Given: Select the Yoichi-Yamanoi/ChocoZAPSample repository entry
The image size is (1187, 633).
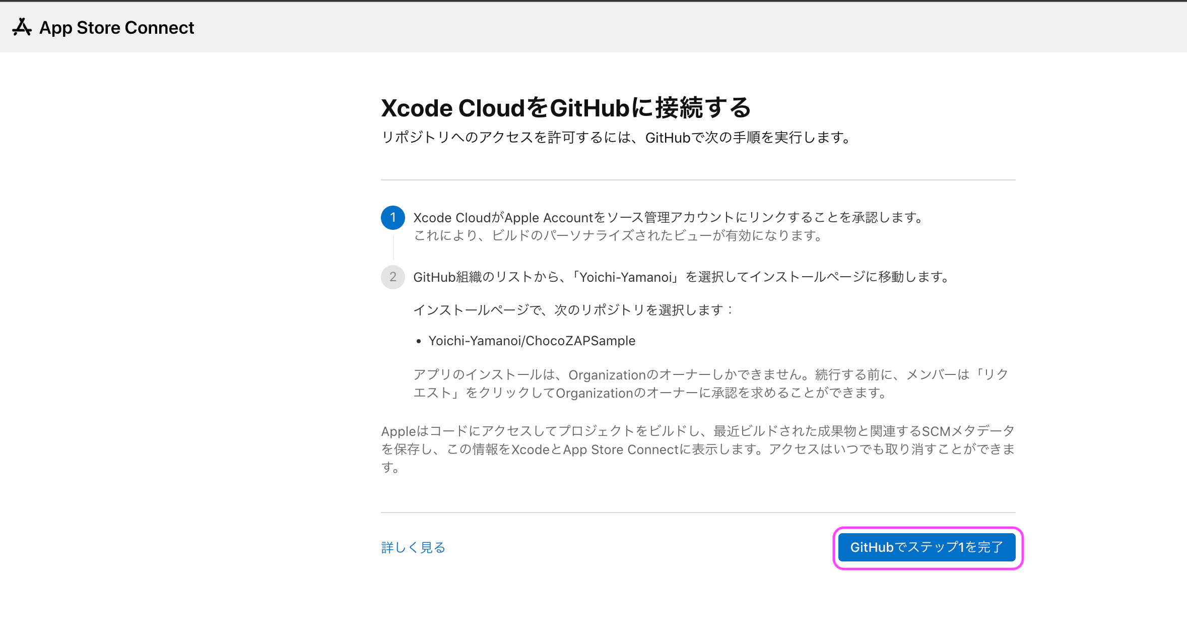Looking at the screenshot, I should (532, 341).
